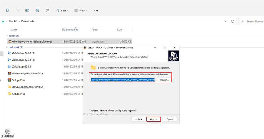Screen dimensions: 264x139
Task: Click the installation path input field
Action: pyautogui.click(x=123, y=80)
